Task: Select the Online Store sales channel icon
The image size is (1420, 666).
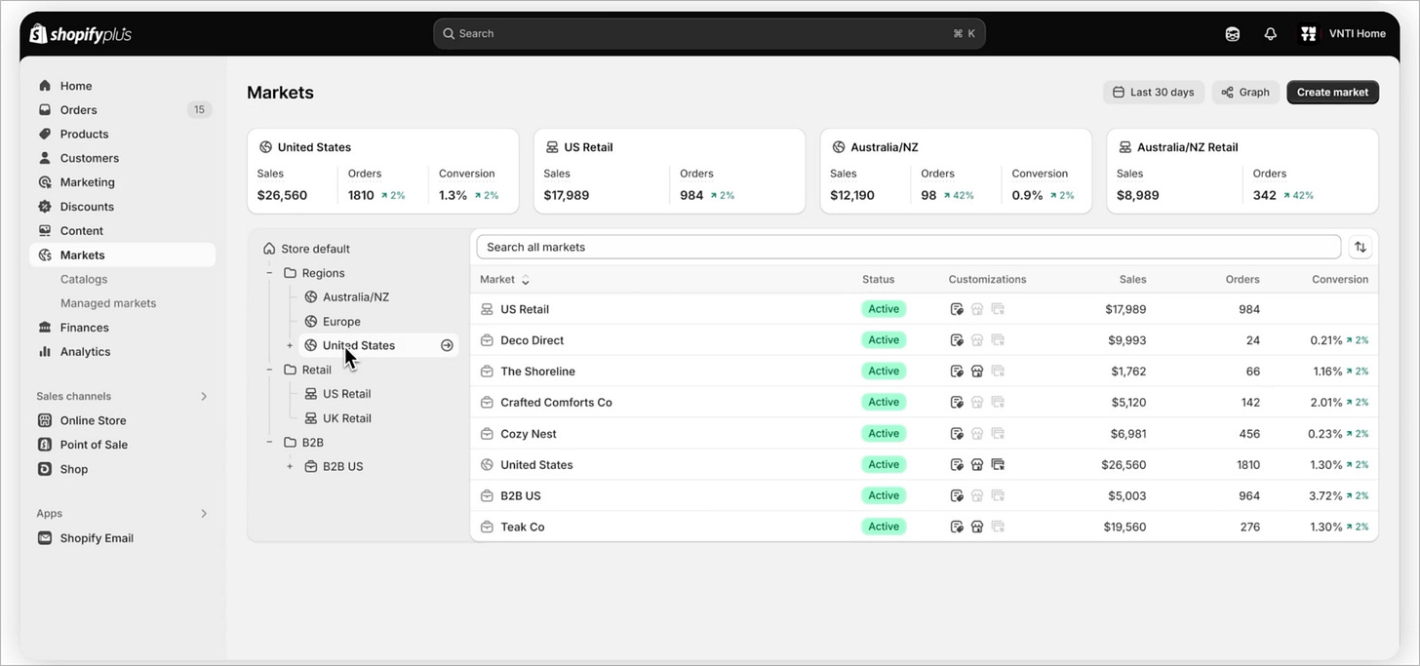Action: tap(44, 419)
